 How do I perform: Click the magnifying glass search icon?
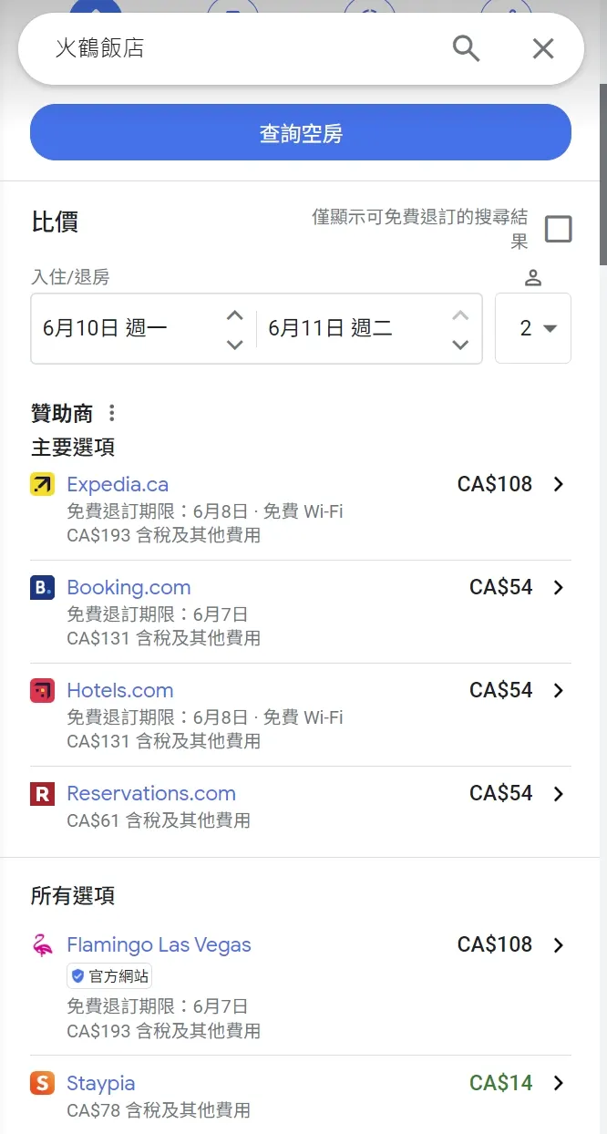(x=467, y=47)
